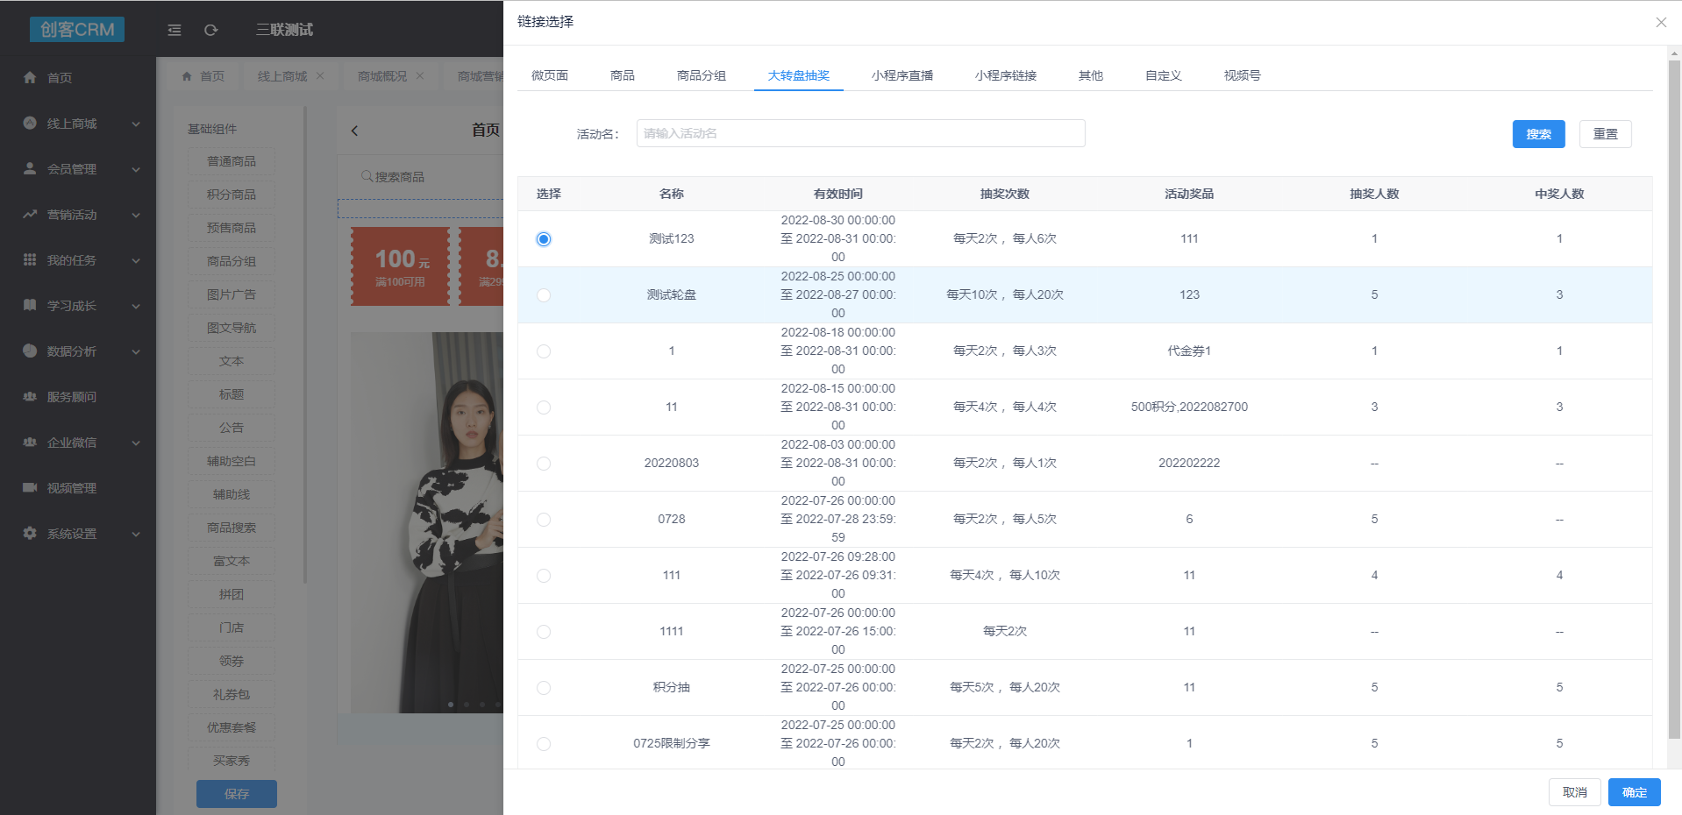Select the radio button for 0728
1682x815 pixels.
coord(544,520)
